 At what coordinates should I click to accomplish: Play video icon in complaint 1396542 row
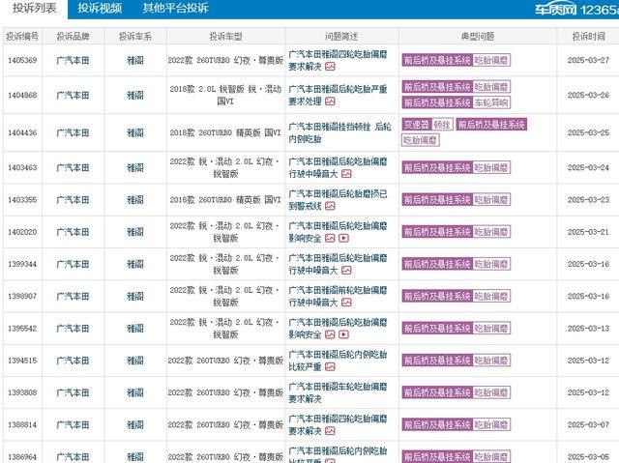pos(344,334)
